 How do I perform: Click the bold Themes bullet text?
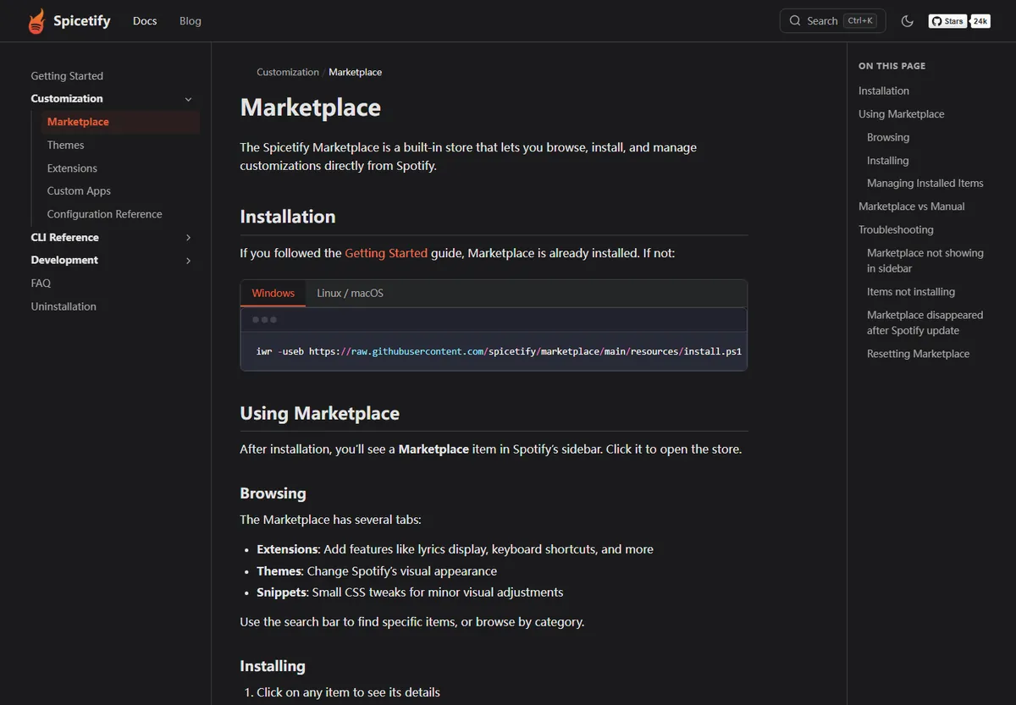[279, 571]
